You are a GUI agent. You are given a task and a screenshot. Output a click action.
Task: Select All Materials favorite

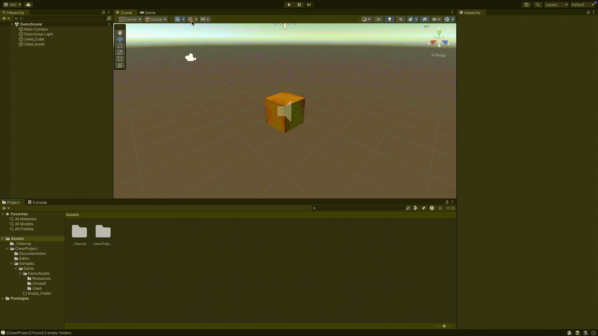pos(26,219)
